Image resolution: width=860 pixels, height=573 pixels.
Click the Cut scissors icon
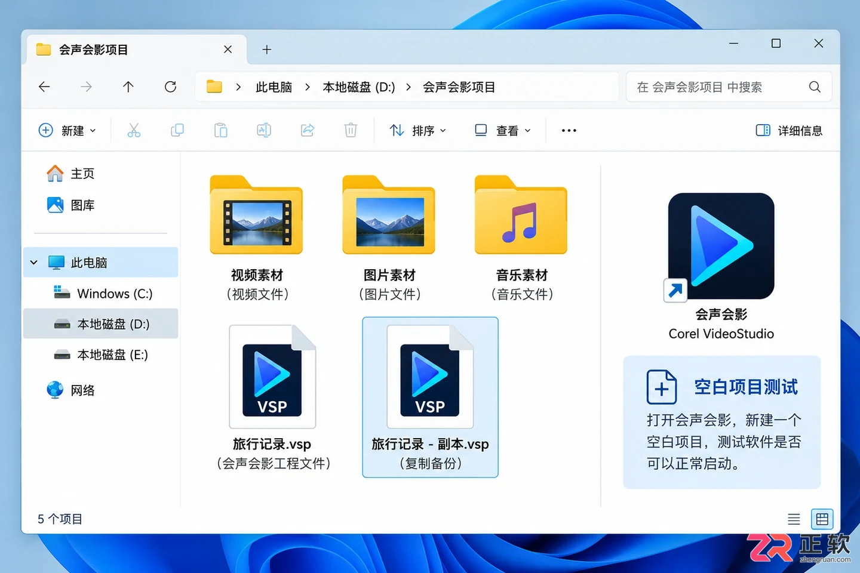tap(134, 130)
